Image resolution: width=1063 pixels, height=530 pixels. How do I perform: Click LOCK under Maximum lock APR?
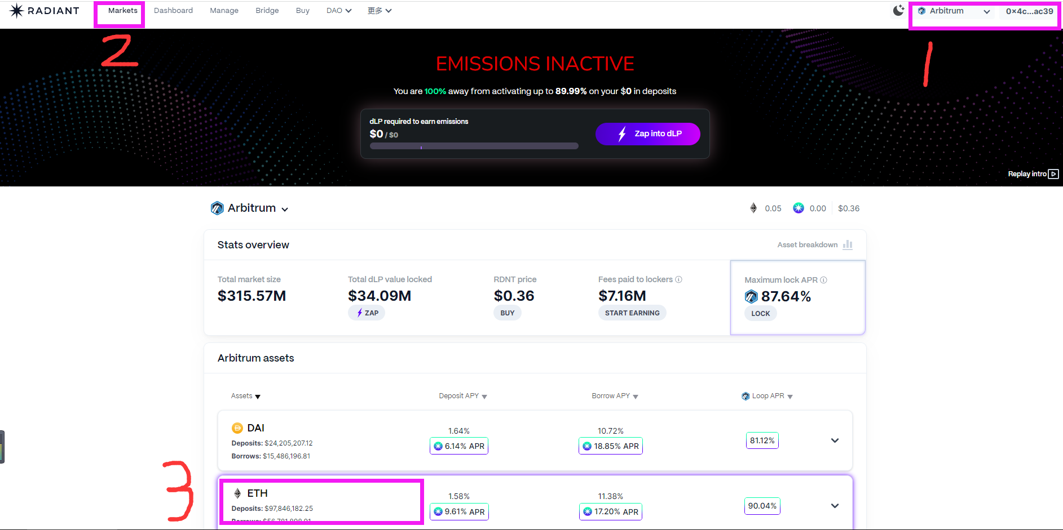coord(761,314)
